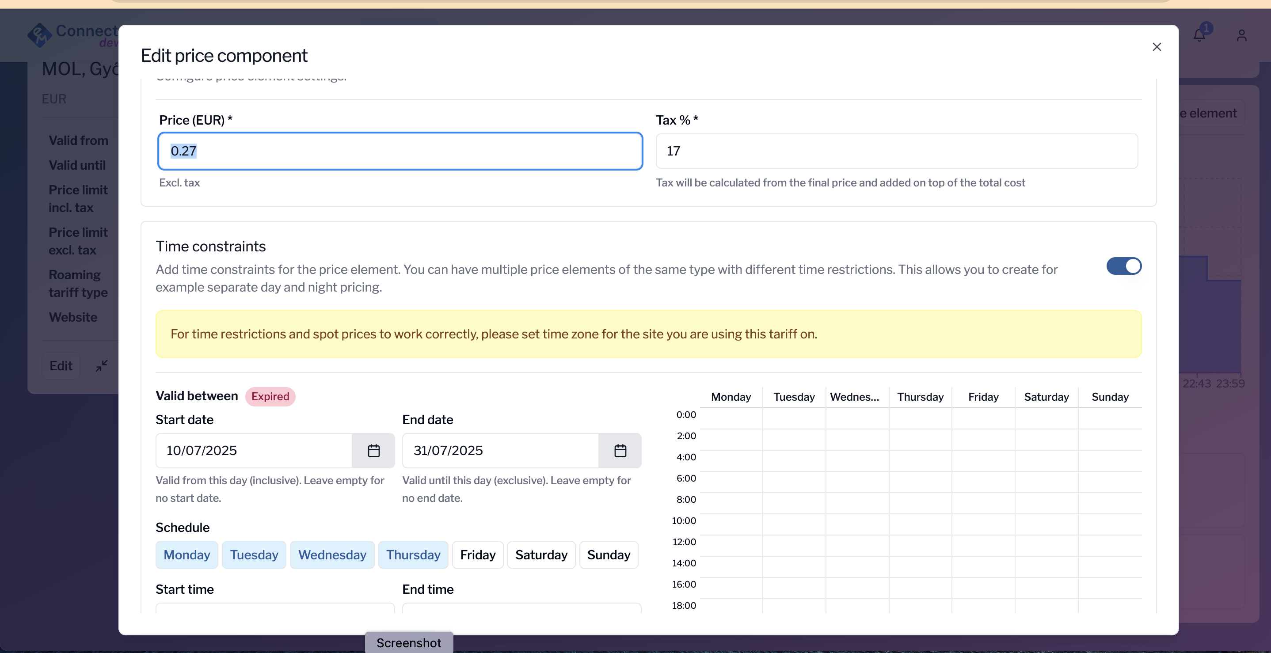This screenshot has width=1271, height=653.
Task: Open the end date calendar picker
Action: point(620,450)
